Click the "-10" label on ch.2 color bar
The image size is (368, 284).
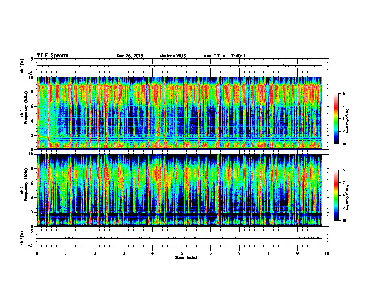coord(343,221)
